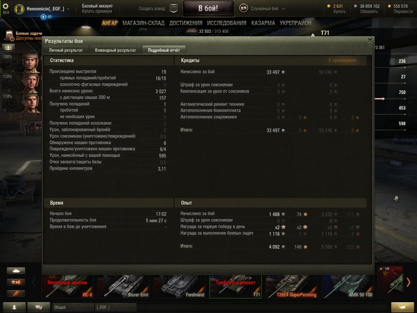Image resolution: width=417 pixels, height=313 pixels.
Task: Open the МАГАЗИН-СКЛАД tab
Action: [x=144, y=23]
